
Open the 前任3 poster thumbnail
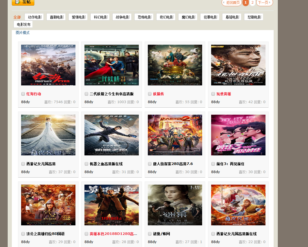coord(238,135)
